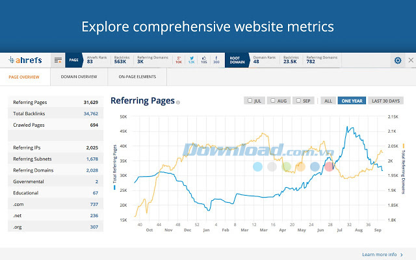Open the Total Backlinks 34,762 value
416x260 pixels.
tap(91, 114)
